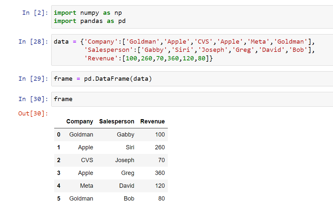Screen dimensions: 333x213
Task: Select row index 4 in the table
Action: (58, 186)
